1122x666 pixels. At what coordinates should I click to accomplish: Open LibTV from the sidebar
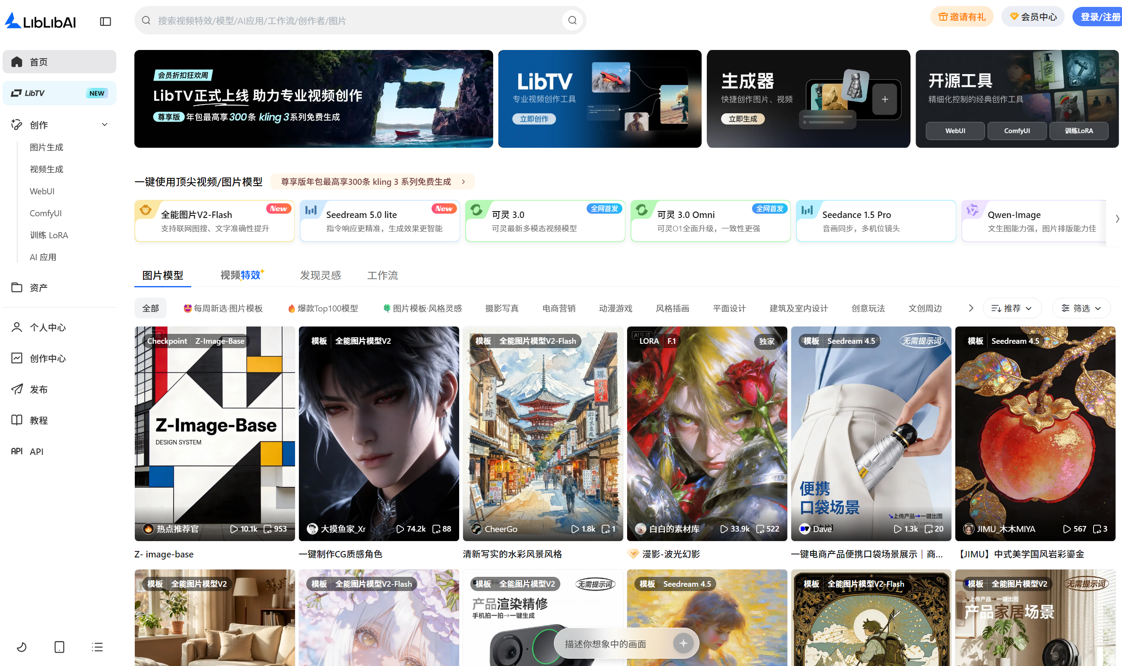(x=36, y=93)
